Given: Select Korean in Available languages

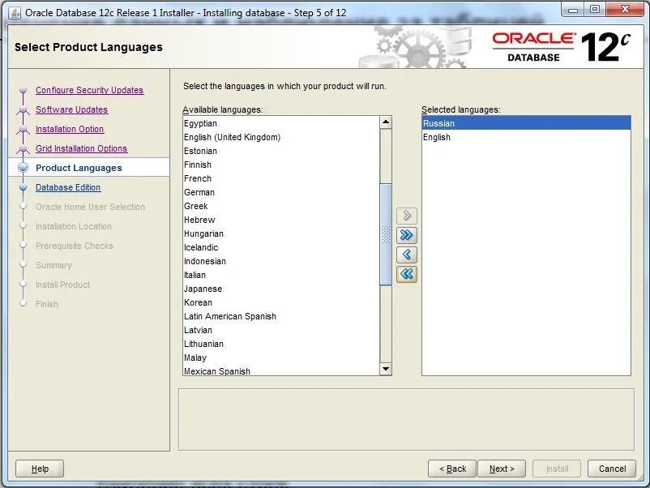Looking at the screenshot, I should (281, 302).
